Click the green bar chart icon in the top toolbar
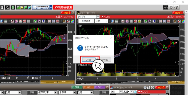 (18, 7)
